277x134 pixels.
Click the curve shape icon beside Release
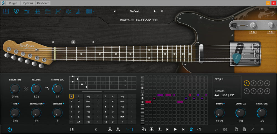47,88
